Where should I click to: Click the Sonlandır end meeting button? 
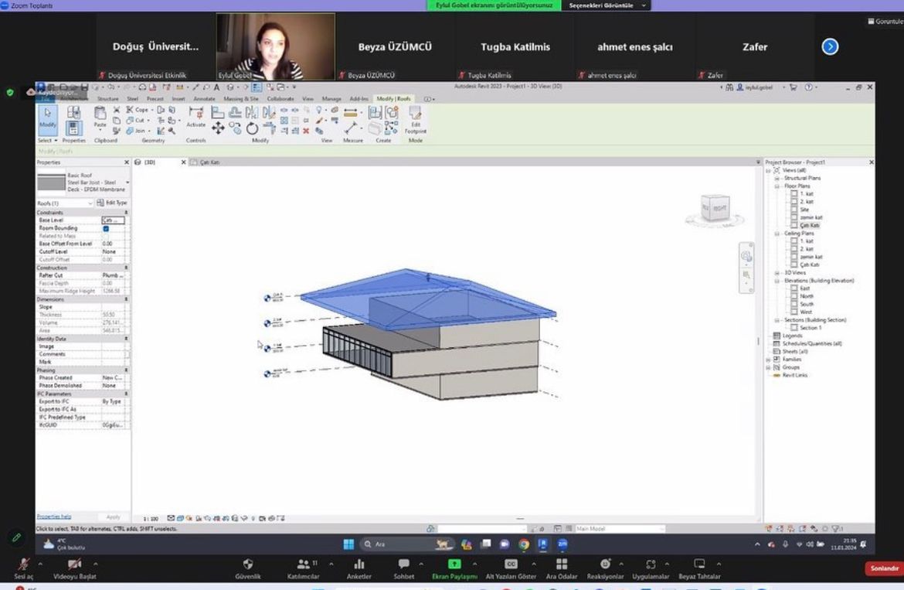tap(884, 568)
